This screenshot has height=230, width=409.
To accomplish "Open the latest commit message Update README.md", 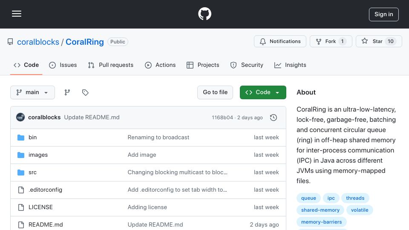I will coord(92,118).
